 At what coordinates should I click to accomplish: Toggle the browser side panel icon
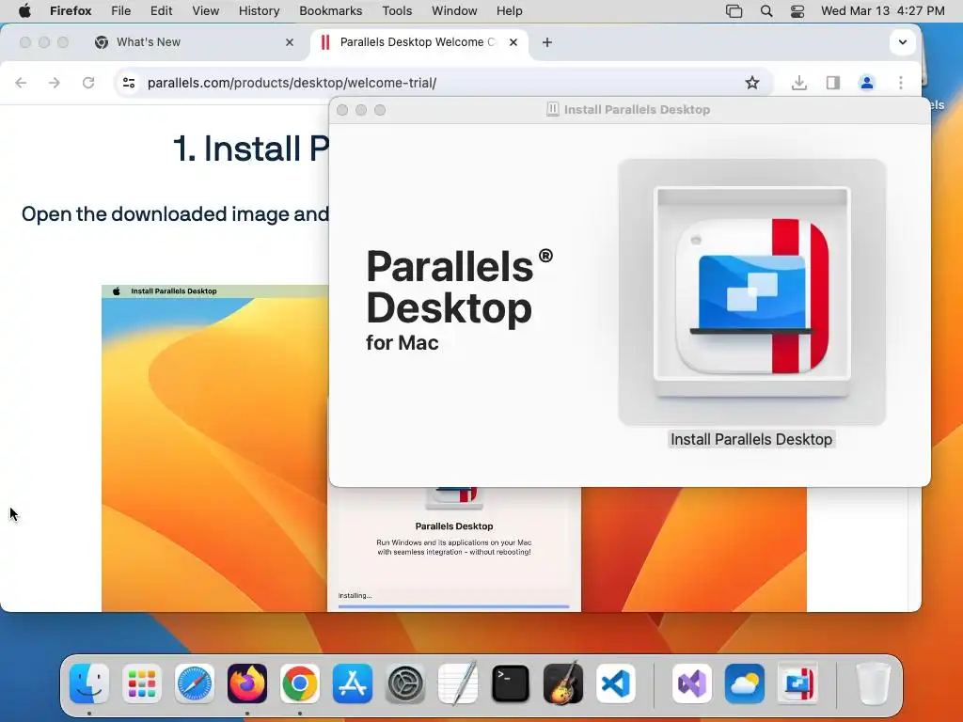833,83
